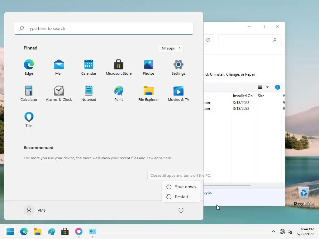Launch Notepad from Pinned apps

pos(89,93)
